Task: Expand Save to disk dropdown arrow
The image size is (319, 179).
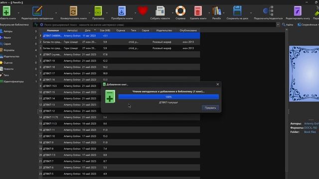Action: 251,13
